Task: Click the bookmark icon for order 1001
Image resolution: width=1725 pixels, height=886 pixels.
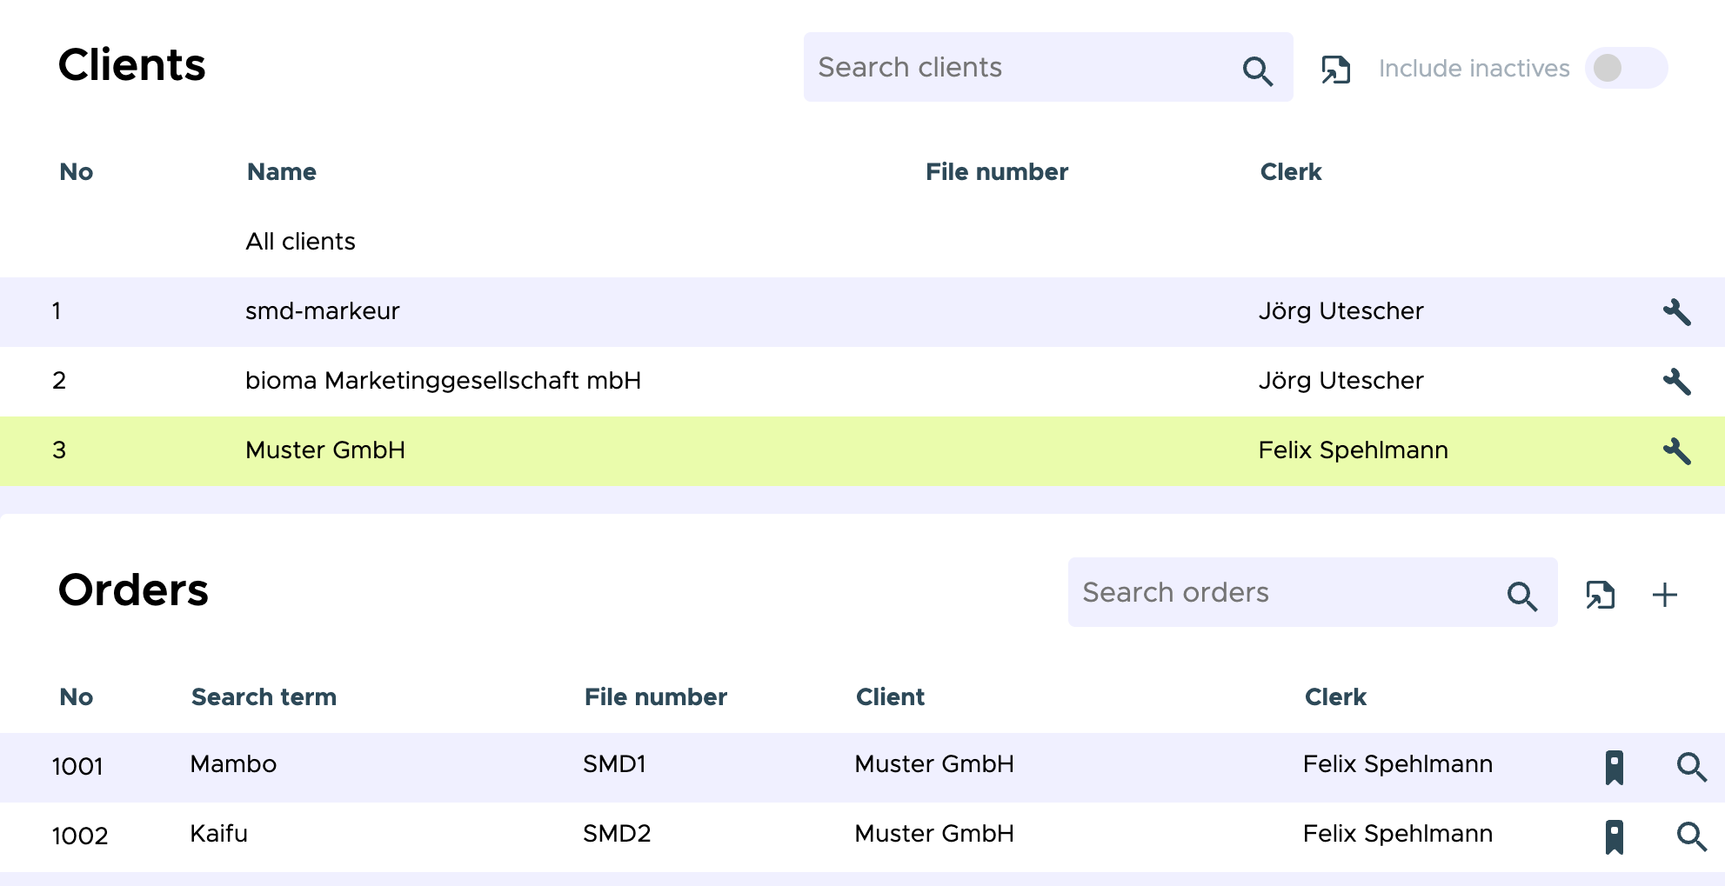Action: coord(1614,767)
